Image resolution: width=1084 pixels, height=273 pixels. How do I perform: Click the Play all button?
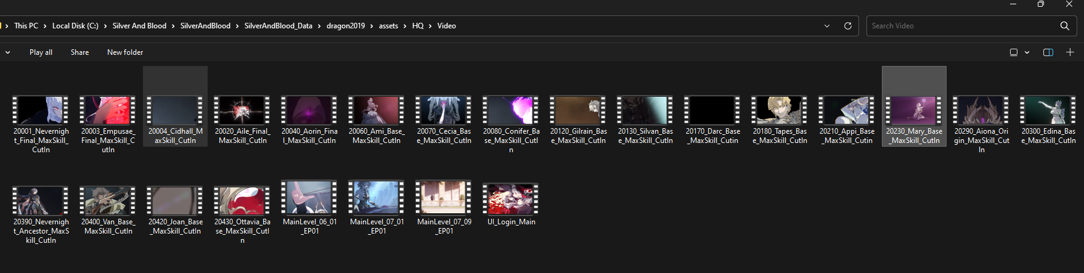(x=41, y=52)
